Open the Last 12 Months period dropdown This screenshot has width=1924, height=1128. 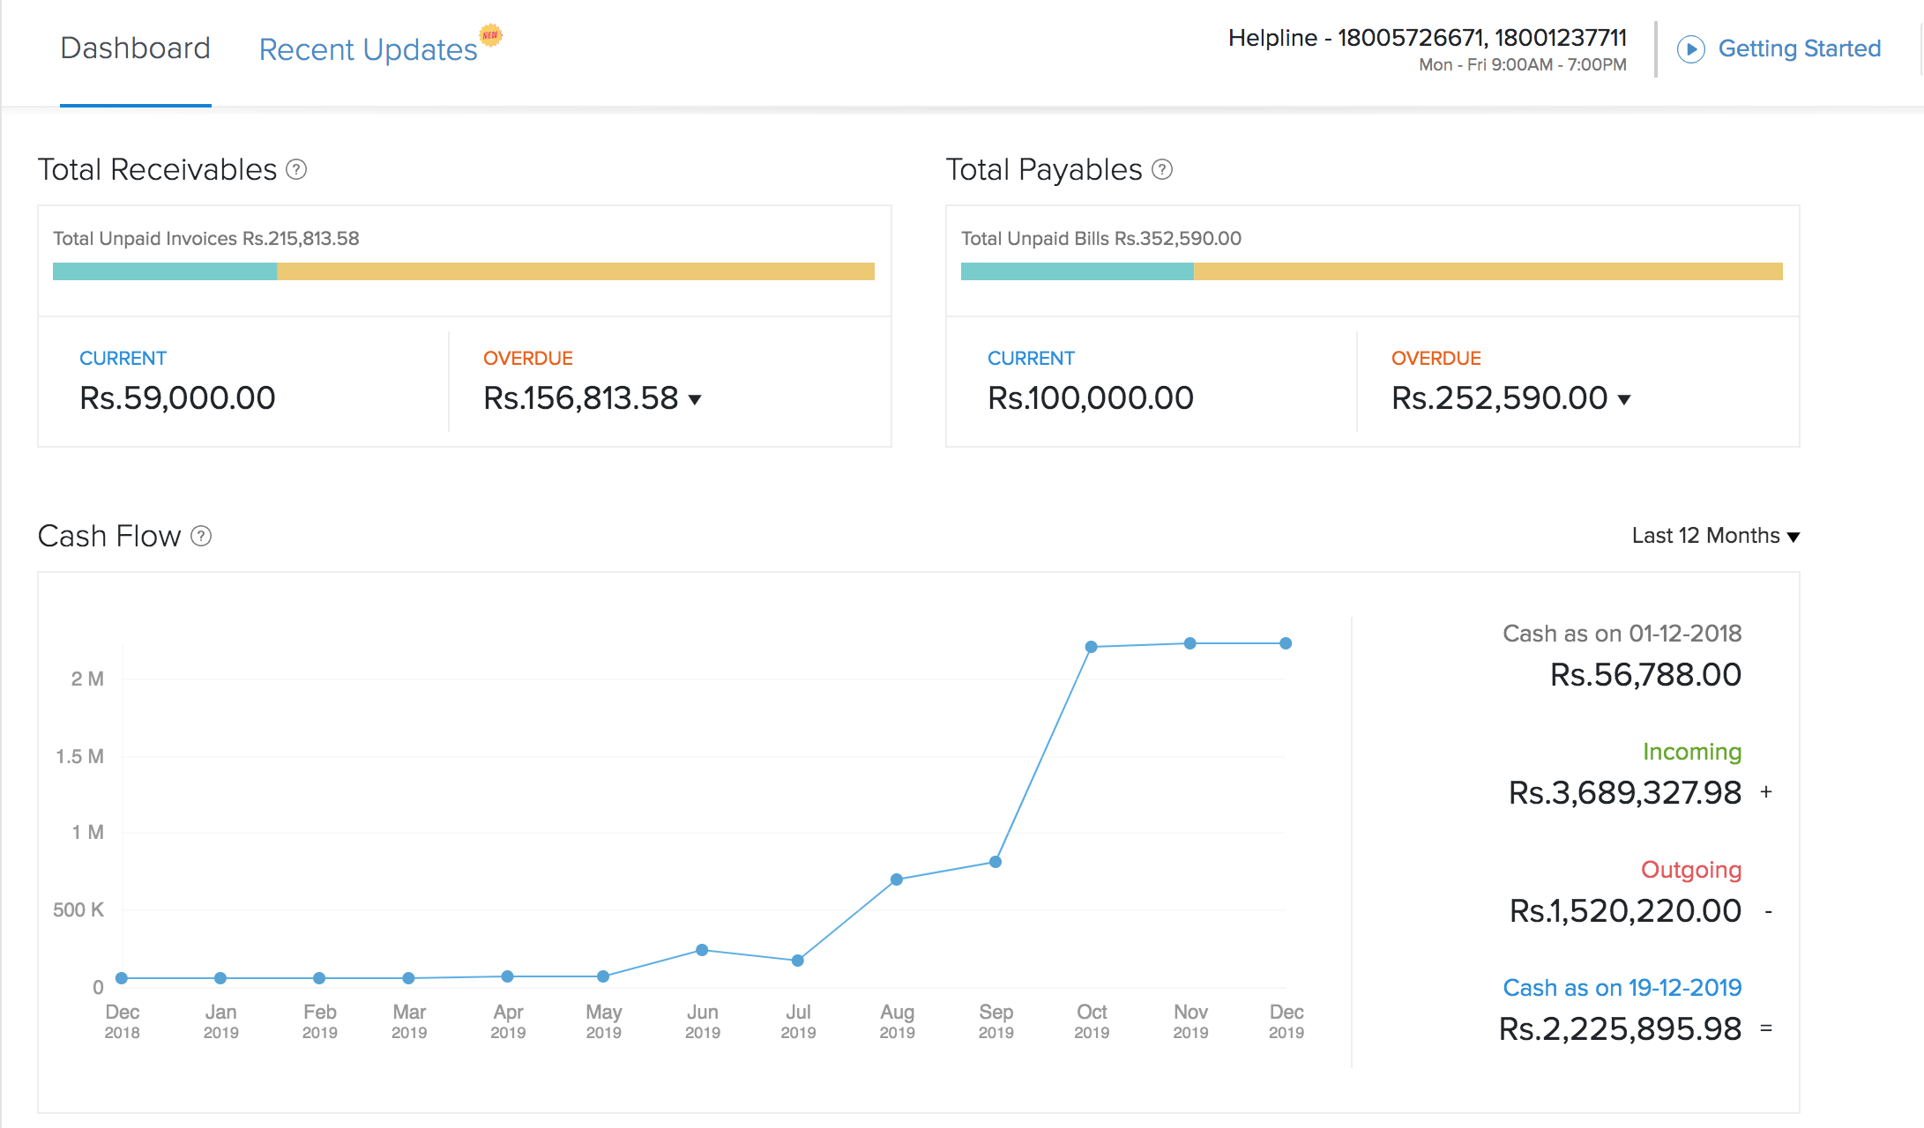1715,536
